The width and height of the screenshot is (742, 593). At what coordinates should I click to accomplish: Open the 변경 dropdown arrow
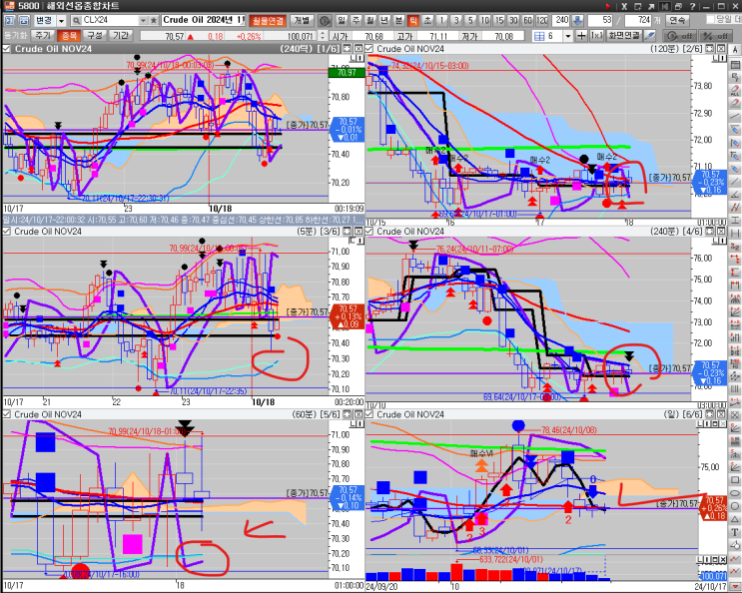pos(61,21)
